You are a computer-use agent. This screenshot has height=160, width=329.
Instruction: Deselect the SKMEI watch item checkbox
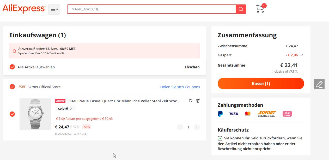coord(12,114)
